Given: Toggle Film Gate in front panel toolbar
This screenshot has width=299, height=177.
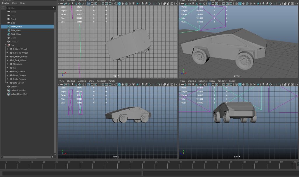Looking at the screenshot, I should click(x=92, y=84).
